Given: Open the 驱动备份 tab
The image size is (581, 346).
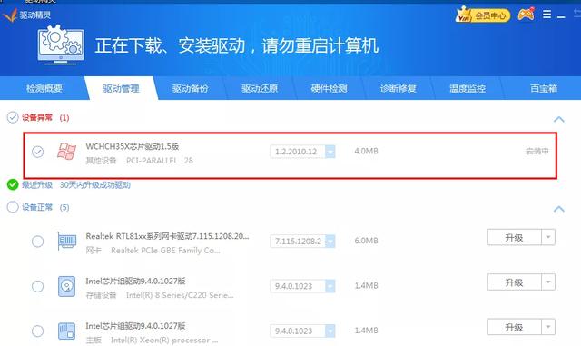Looking at the screenshot, I should tap(190, 88).
